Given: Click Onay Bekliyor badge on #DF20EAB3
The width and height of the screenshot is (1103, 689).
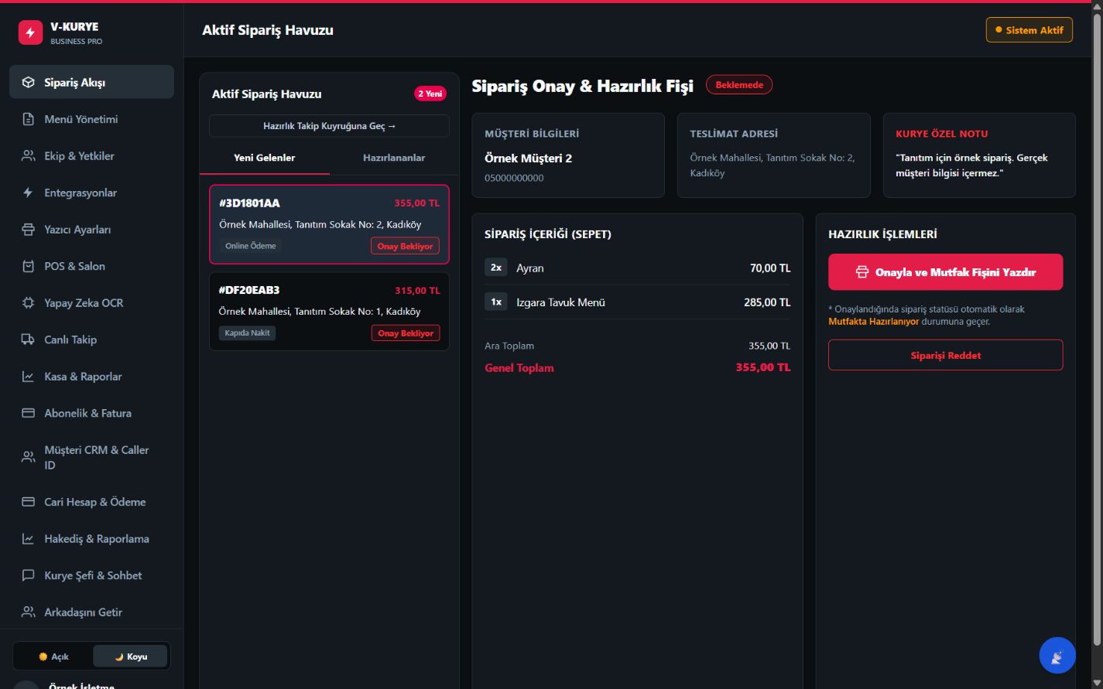Looking at the screenshot, I should [406, 333].
